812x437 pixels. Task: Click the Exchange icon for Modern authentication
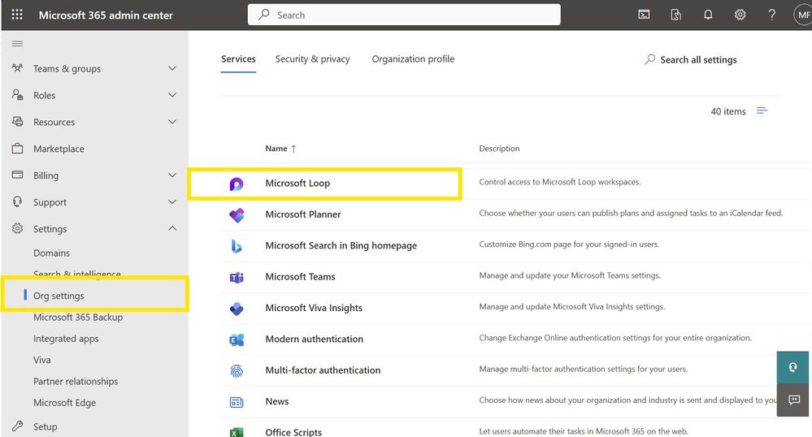tap(237, 340)
